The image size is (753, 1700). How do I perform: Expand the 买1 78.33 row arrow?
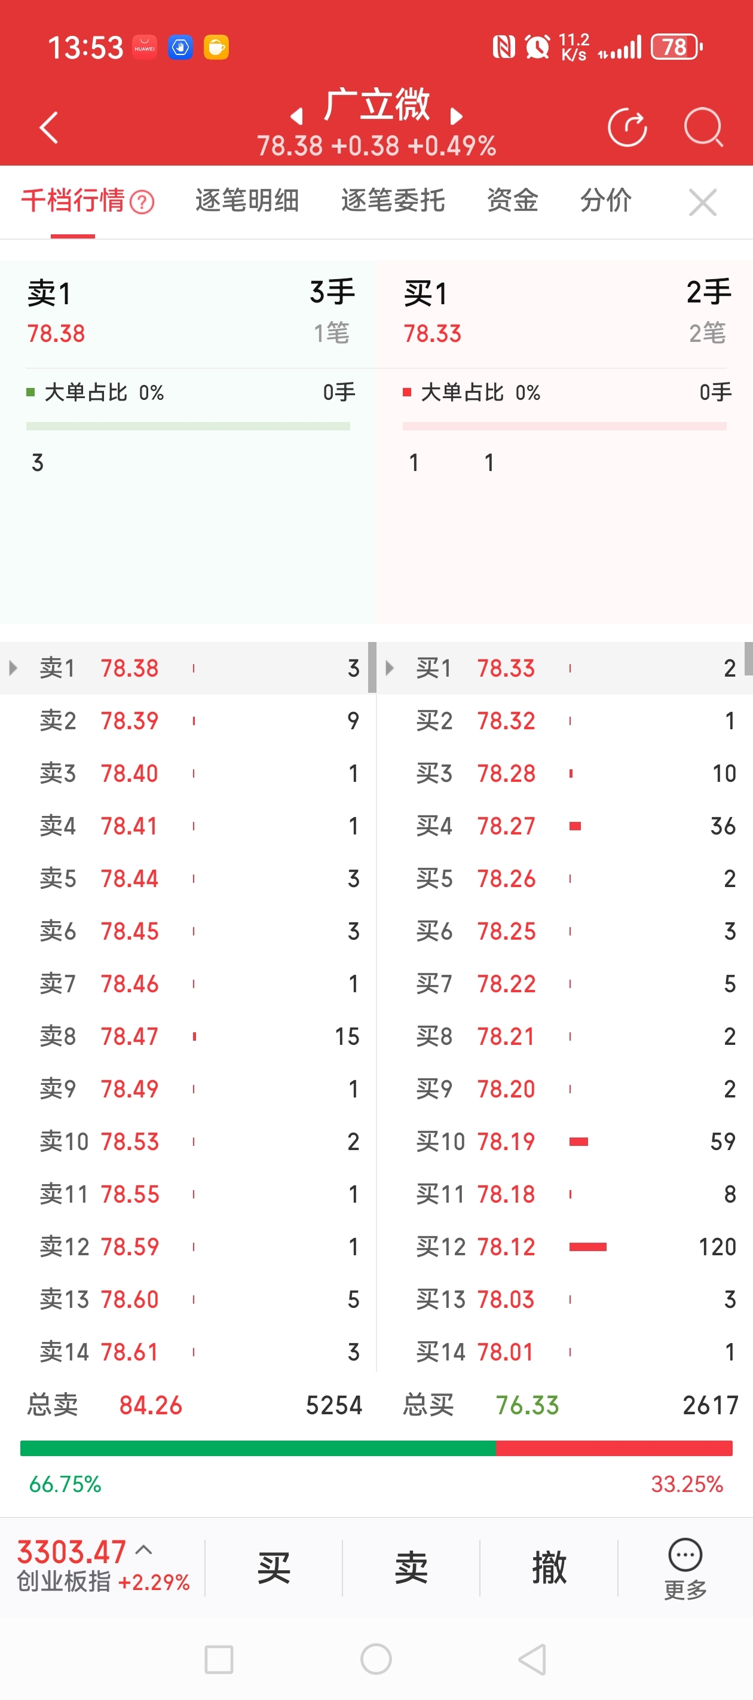pos(390,668)
